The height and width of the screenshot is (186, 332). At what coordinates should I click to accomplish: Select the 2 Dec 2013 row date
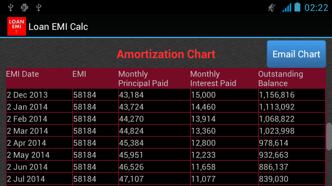point(27,95)
